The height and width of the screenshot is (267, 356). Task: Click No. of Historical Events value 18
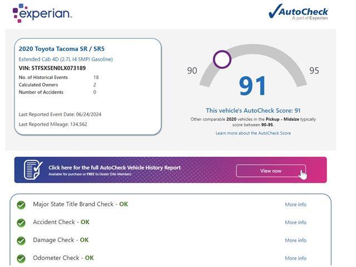click(x=96, y=77)
